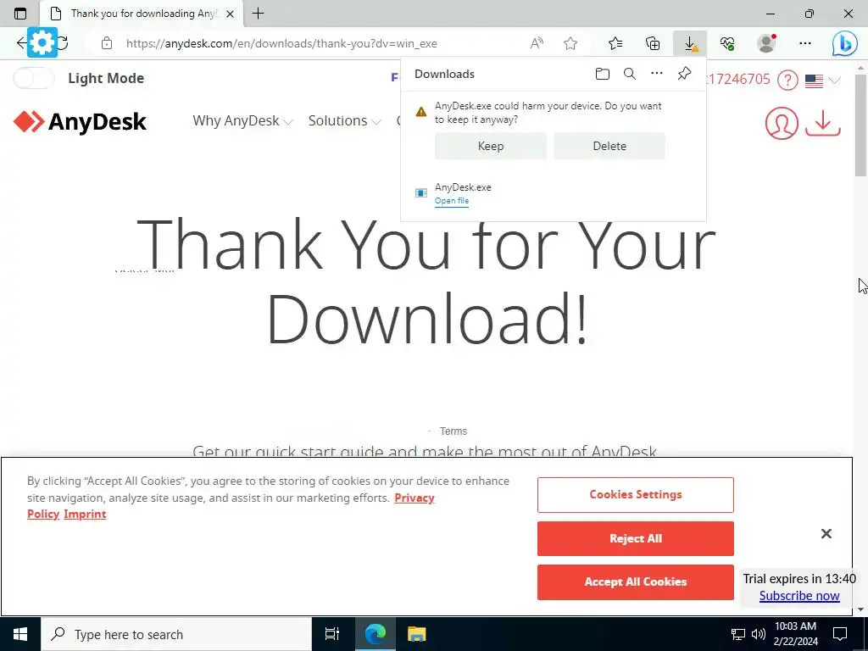Click the red download icon in header
Screen dimensions: 868x651
coord(822,123)
